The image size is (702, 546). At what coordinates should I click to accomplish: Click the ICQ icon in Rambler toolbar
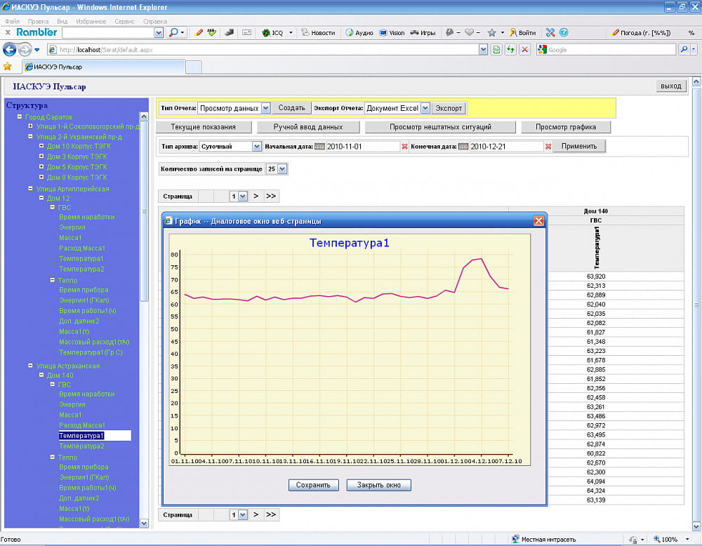(267, 33)
